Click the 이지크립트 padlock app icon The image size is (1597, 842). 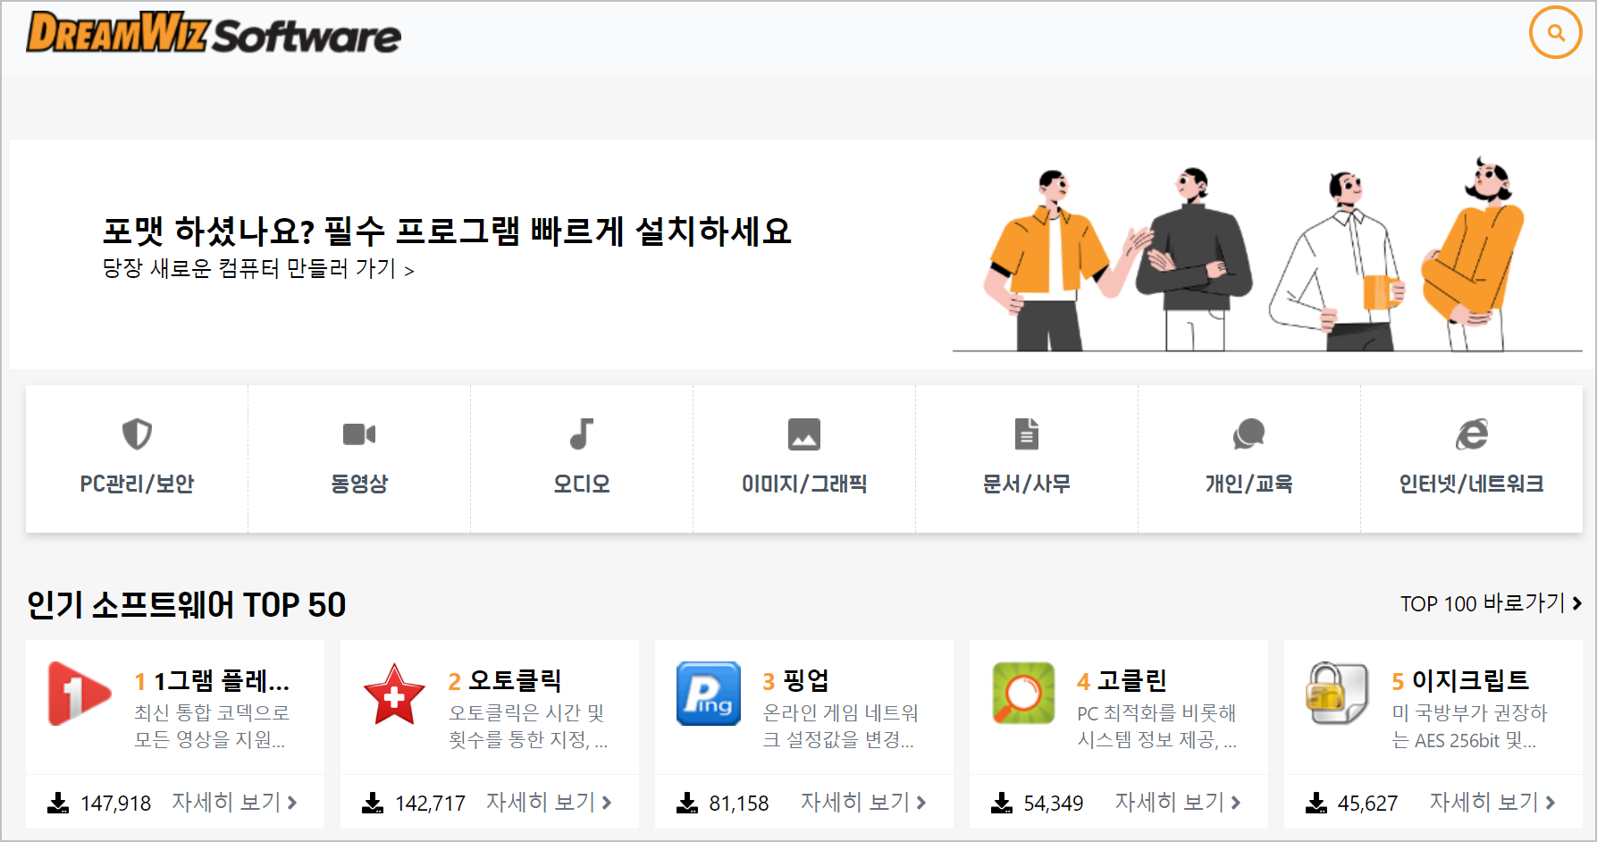pos(1338,694)
